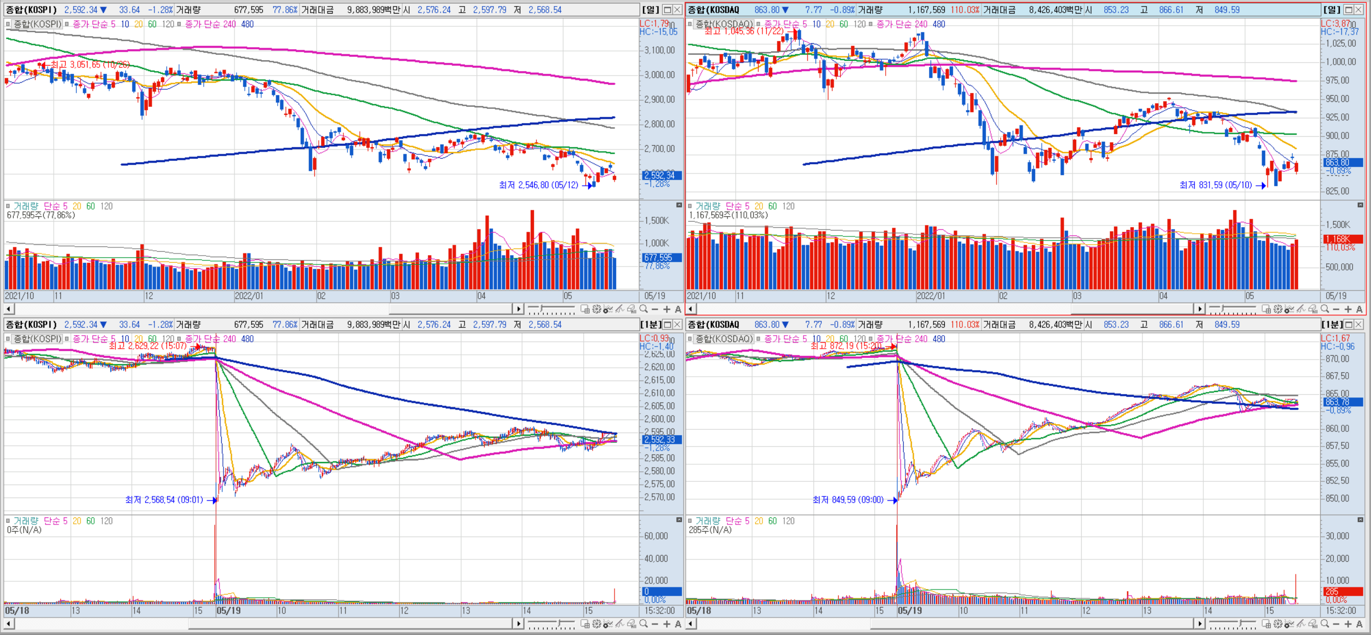Toggle the 거래량 volume square in KOSDAQ 1-minute chart
This screenshot has width=1371, height=635.
tap(690, 521)
